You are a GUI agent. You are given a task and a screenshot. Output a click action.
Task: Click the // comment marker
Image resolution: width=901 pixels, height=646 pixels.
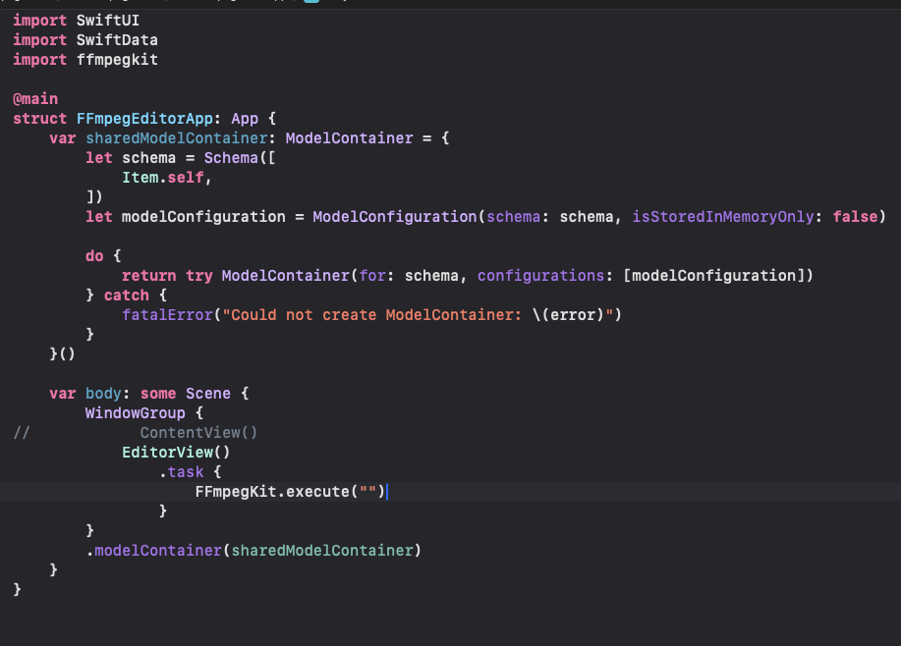click(22, 432)
